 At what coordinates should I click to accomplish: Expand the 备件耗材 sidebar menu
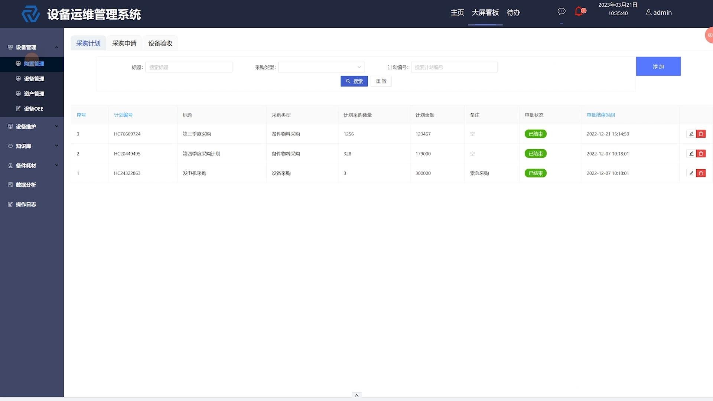[x=32, y=166]
